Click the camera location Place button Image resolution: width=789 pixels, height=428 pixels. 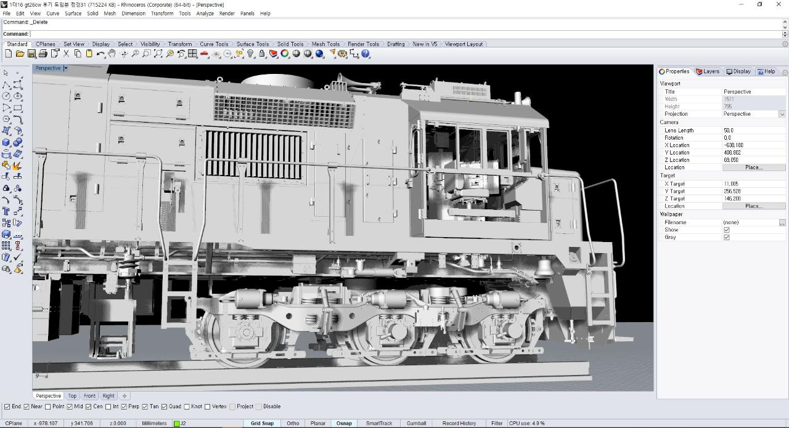coord(753,168)
